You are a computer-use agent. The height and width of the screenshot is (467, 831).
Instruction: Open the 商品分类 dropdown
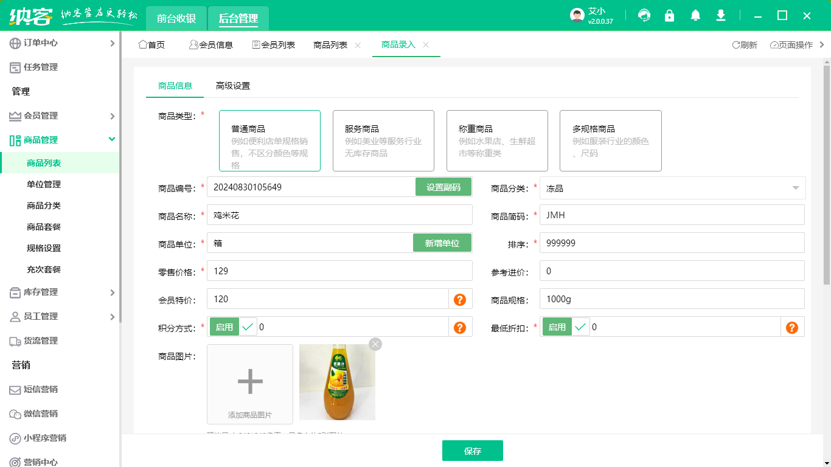[x=672, y=188]
